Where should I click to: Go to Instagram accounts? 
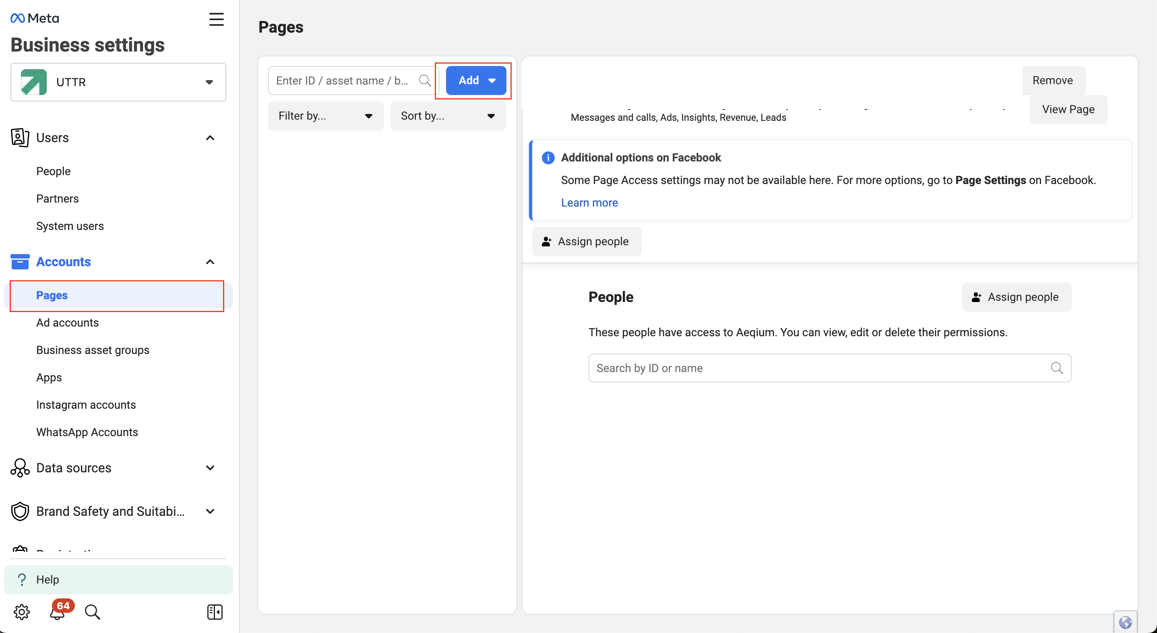coord(86,405)
